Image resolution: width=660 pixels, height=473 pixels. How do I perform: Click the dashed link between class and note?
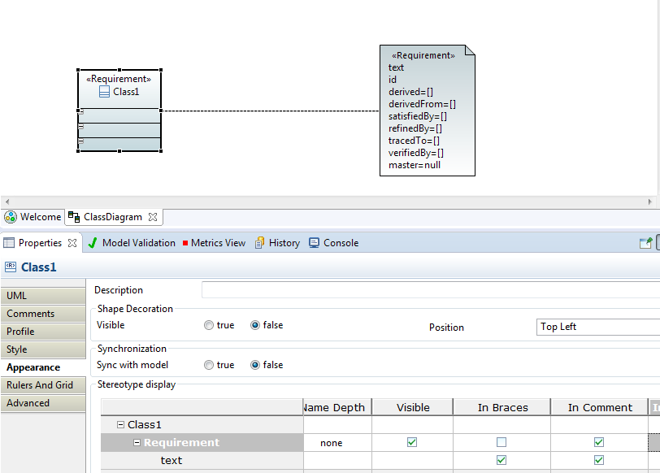270,111
